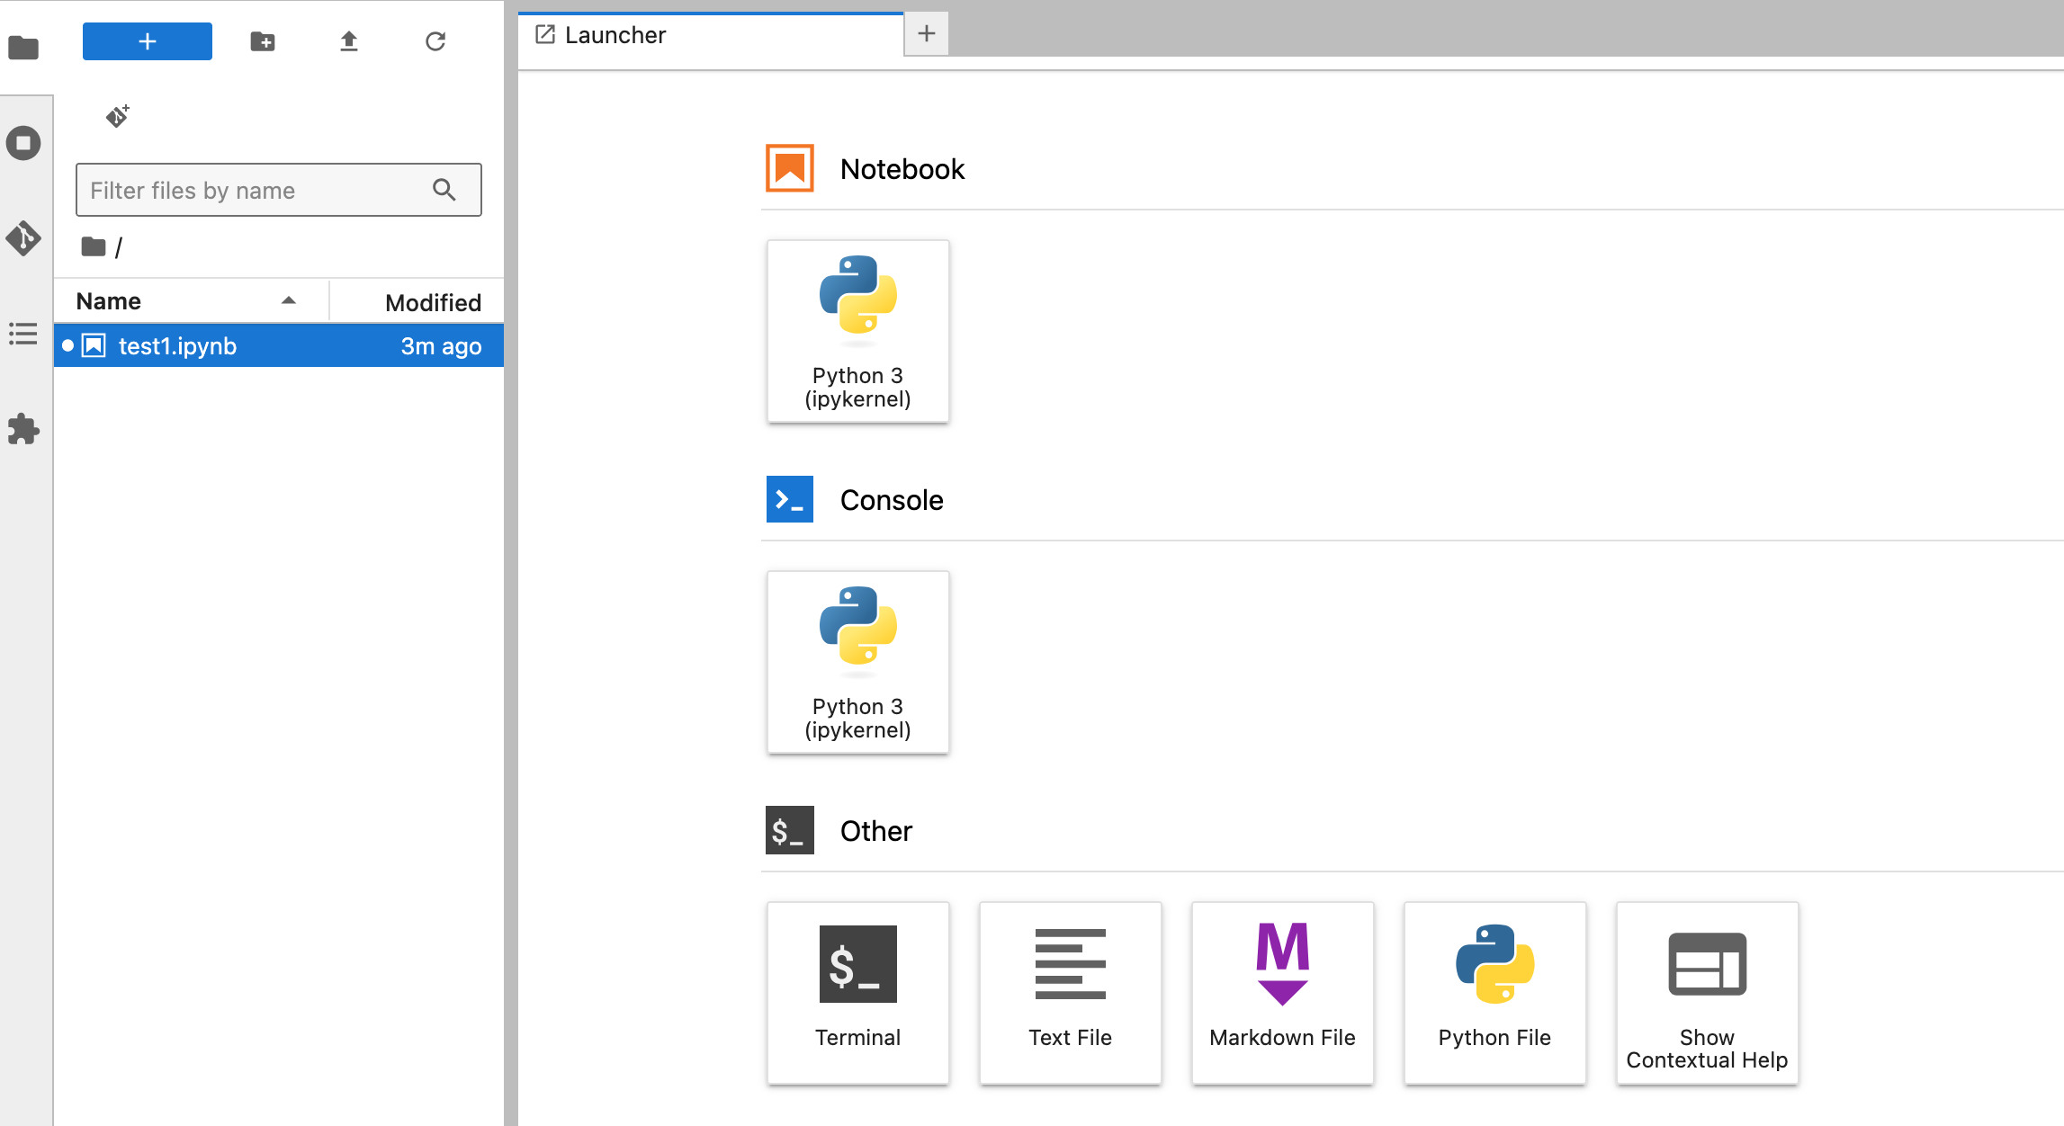Click the New Folder icon

(x=262, y=41)
